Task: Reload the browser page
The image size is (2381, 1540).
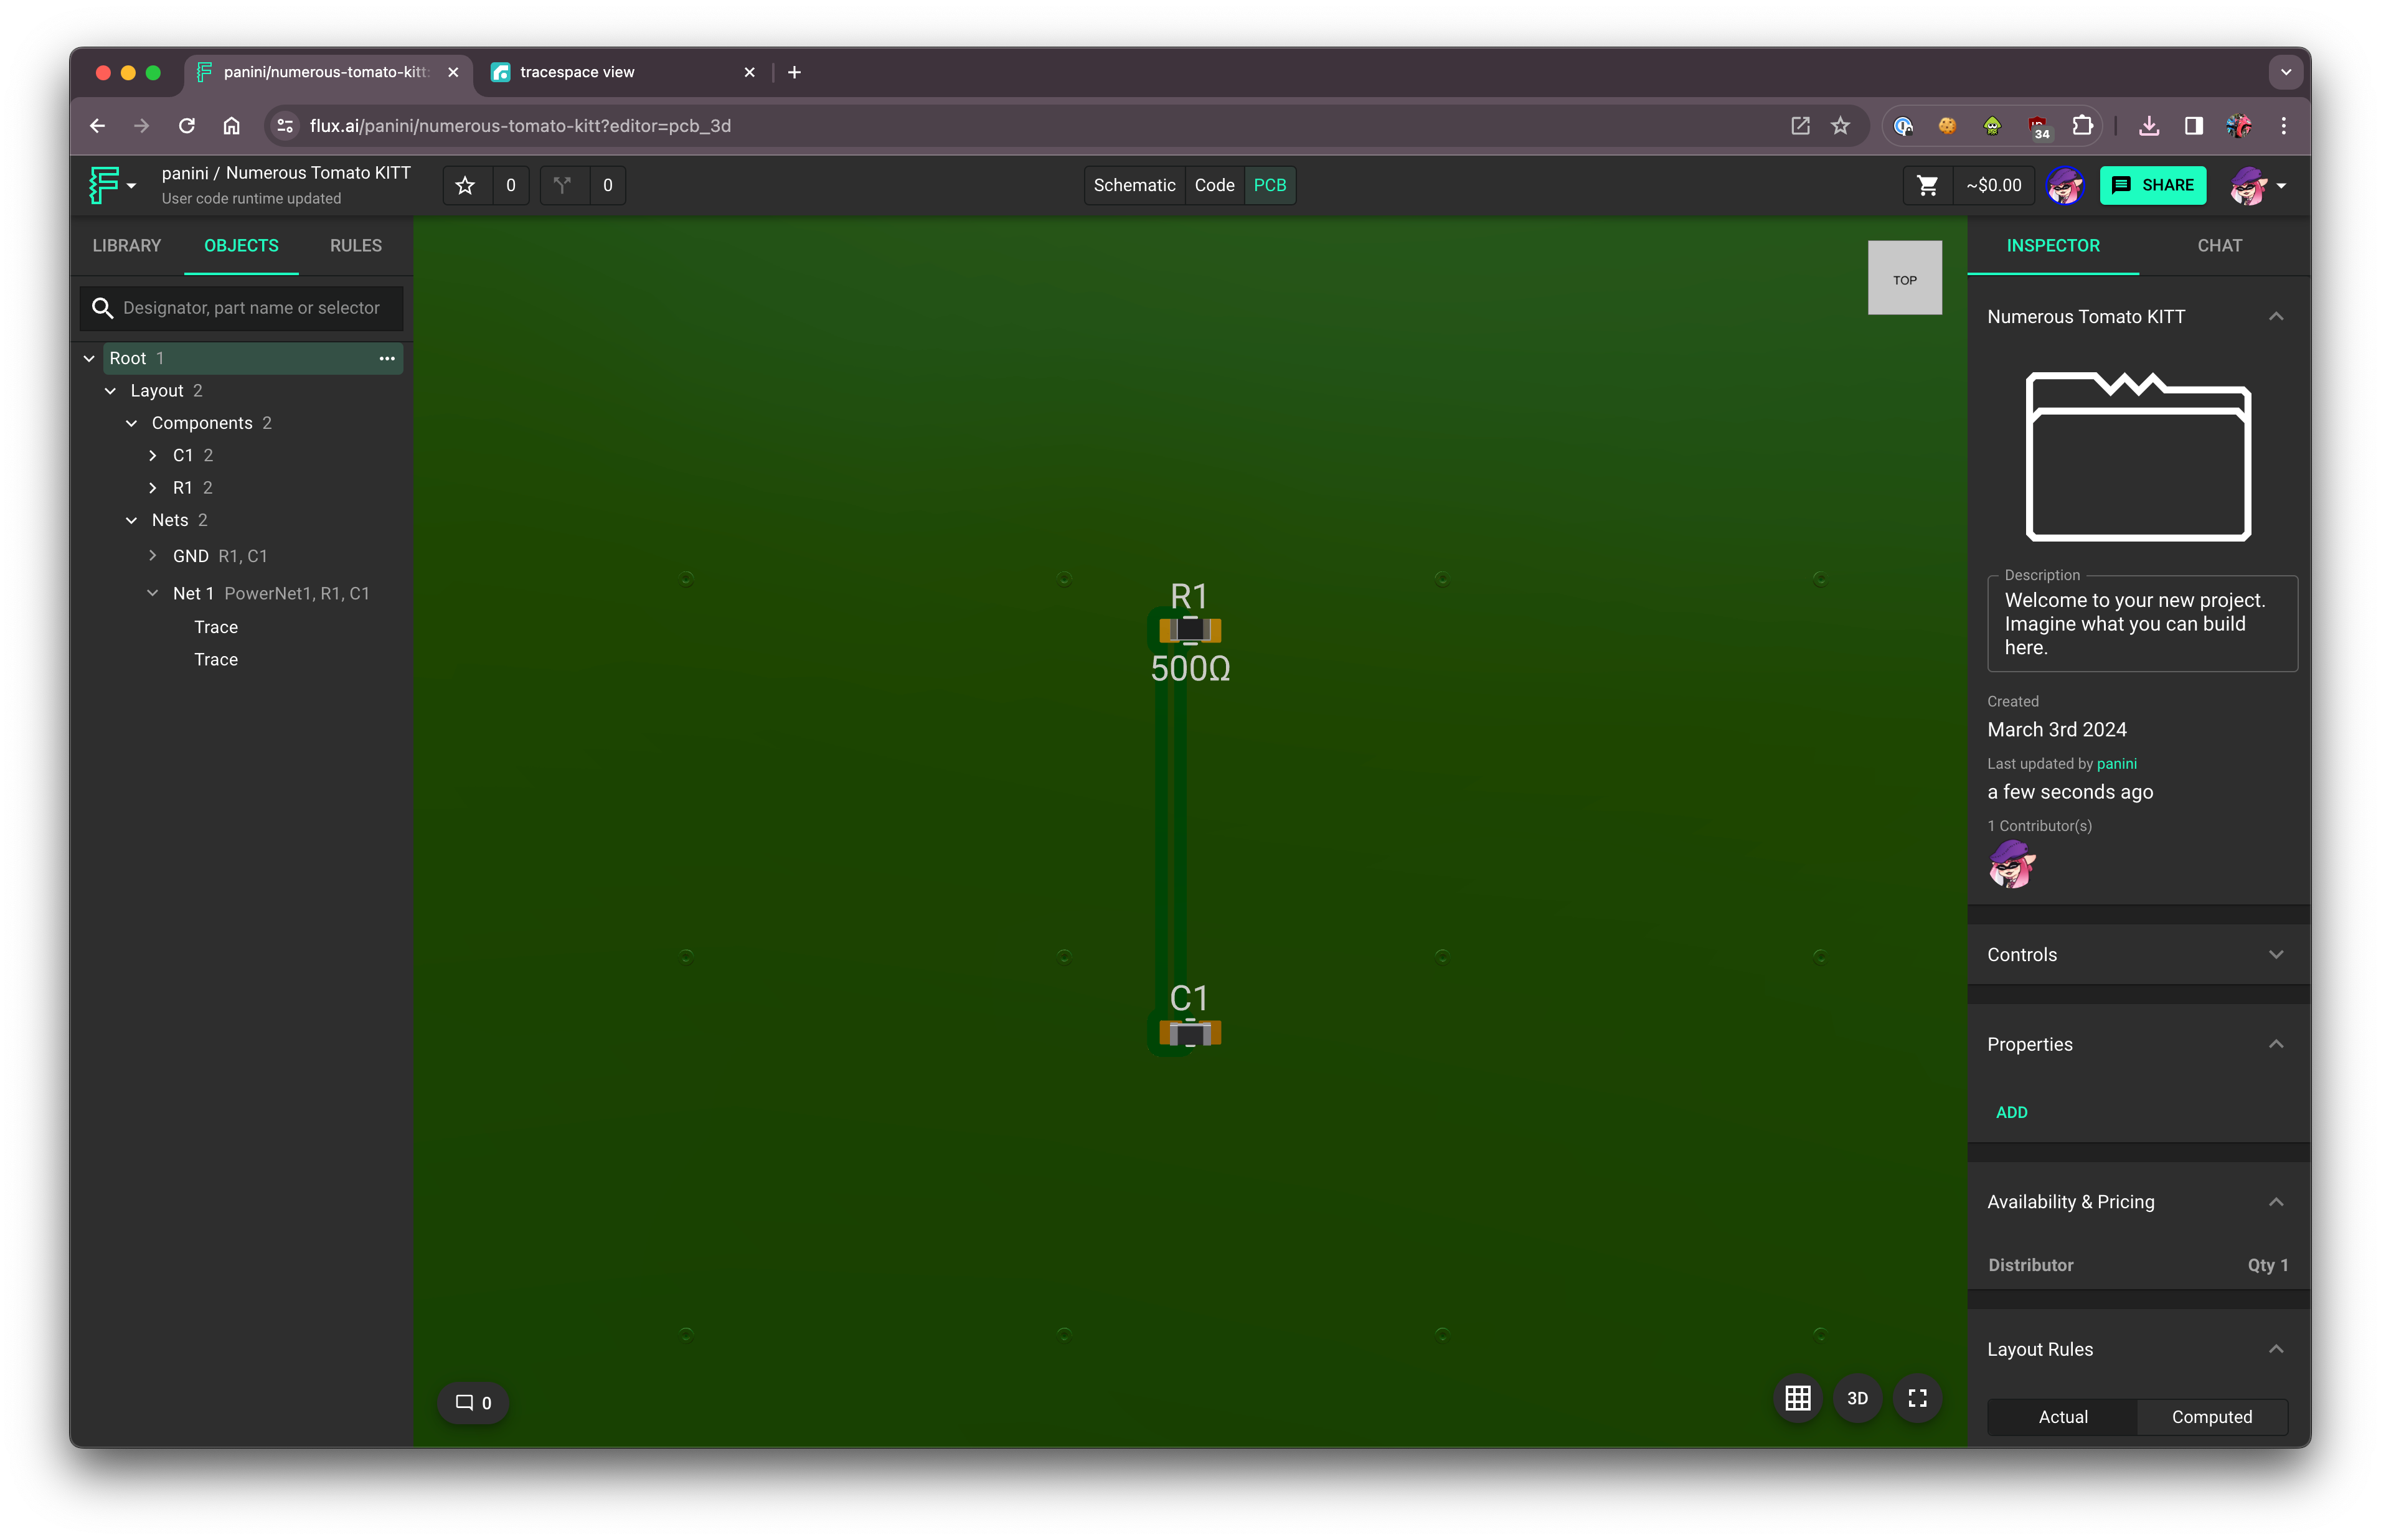Action: pyautogui.click(x=186, y=126)
